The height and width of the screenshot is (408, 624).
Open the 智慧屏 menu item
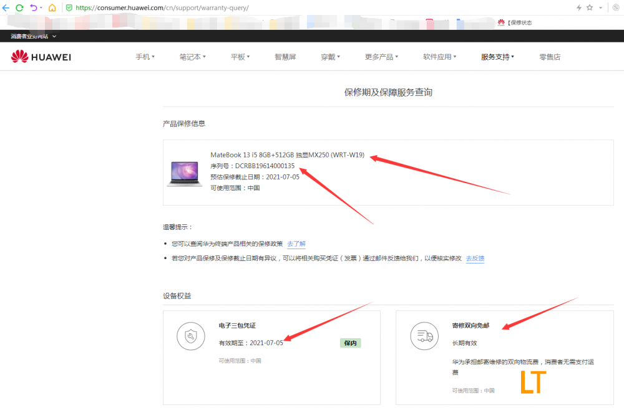click(285, 57)
